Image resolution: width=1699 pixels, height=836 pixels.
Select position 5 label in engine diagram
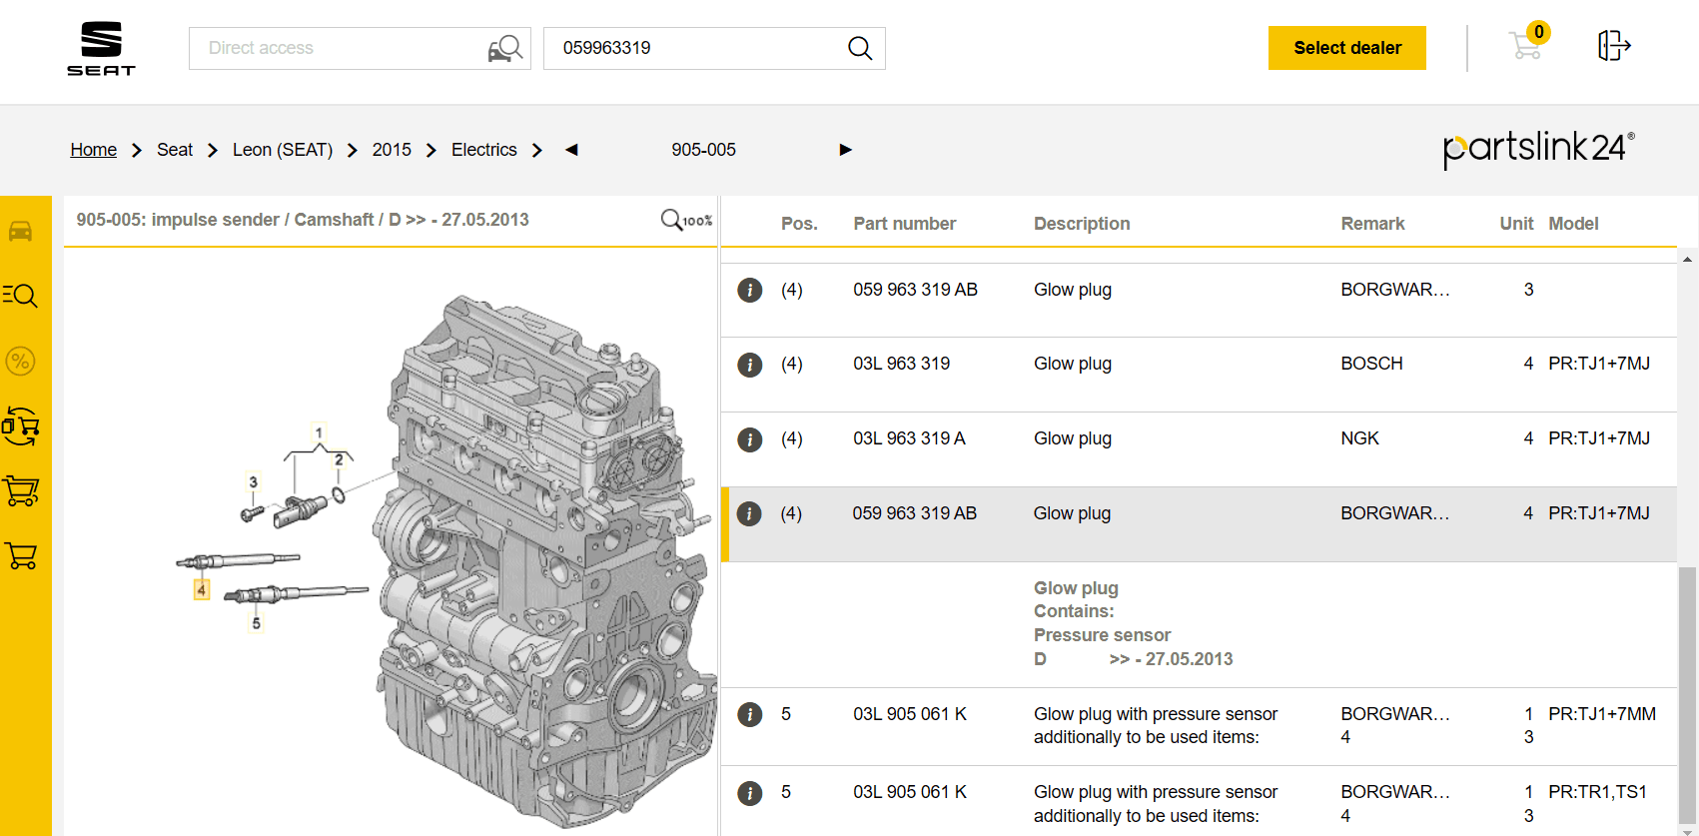[257, 623]
